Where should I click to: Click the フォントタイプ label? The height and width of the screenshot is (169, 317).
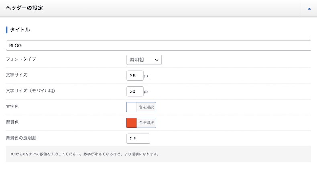point(21,59)
